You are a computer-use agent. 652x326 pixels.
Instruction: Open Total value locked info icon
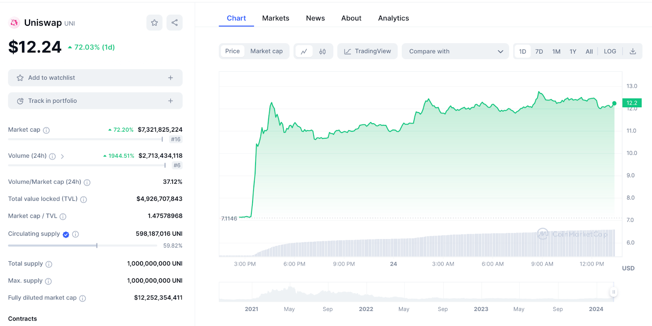(x=84, y=200)
